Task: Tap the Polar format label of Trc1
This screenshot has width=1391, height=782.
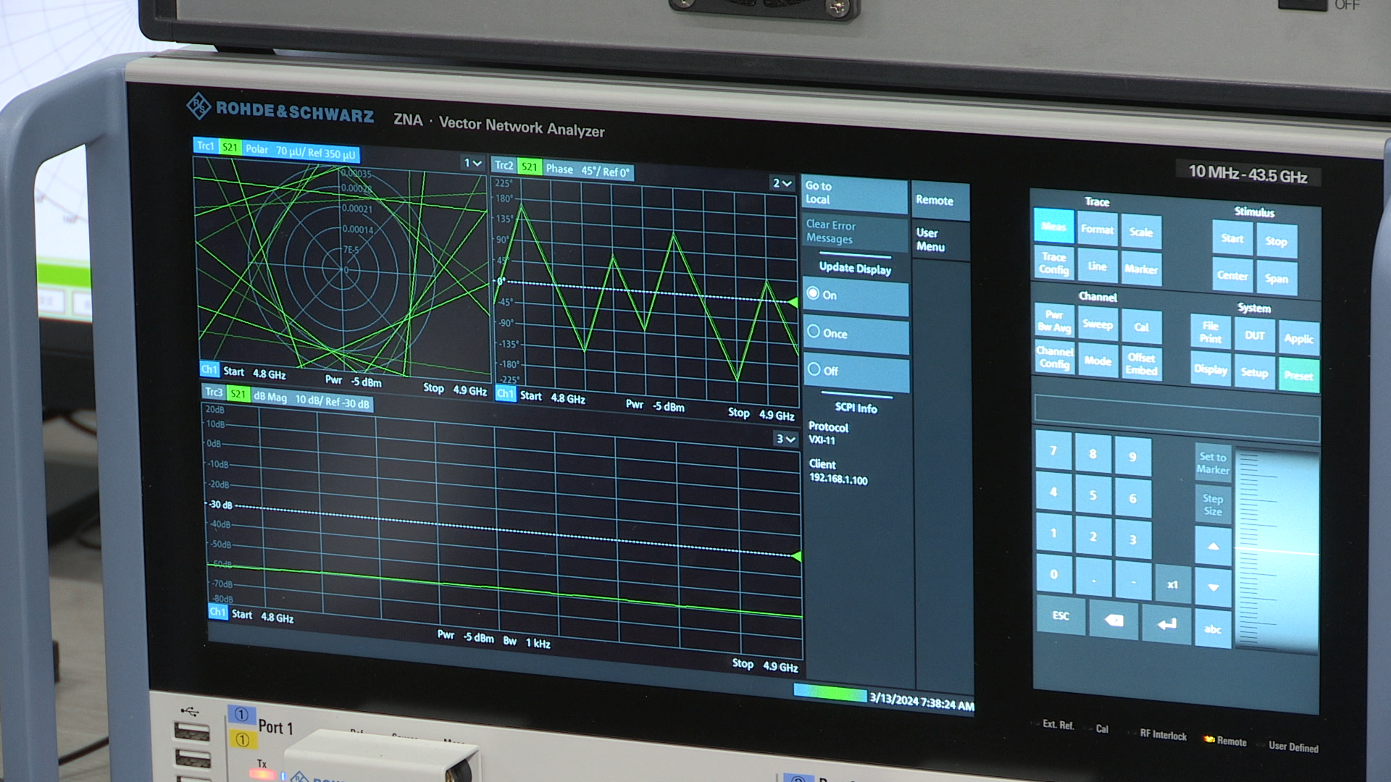Action: 256,148
